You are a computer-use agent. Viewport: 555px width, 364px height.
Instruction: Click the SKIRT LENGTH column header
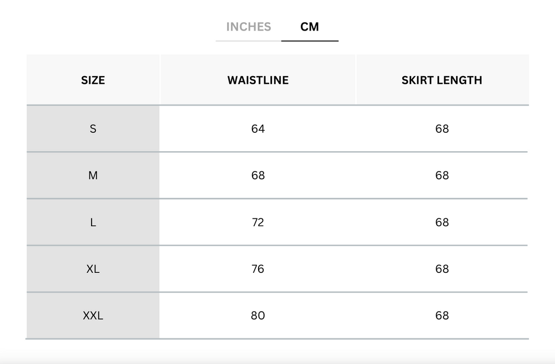pos(442,80)
